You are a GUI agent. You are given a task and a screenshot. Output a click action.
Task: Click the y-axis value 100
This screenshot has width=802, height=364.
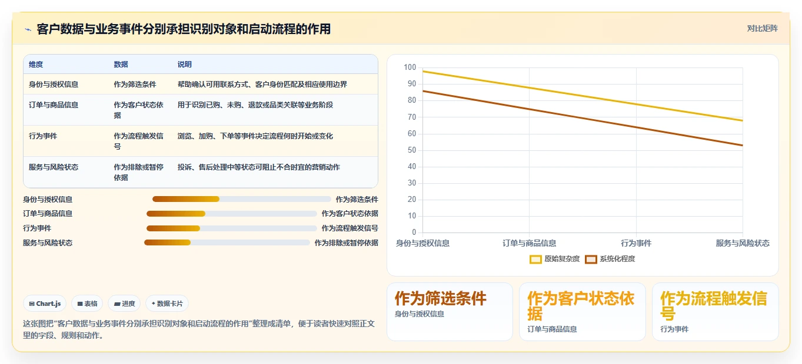(410, 68)
